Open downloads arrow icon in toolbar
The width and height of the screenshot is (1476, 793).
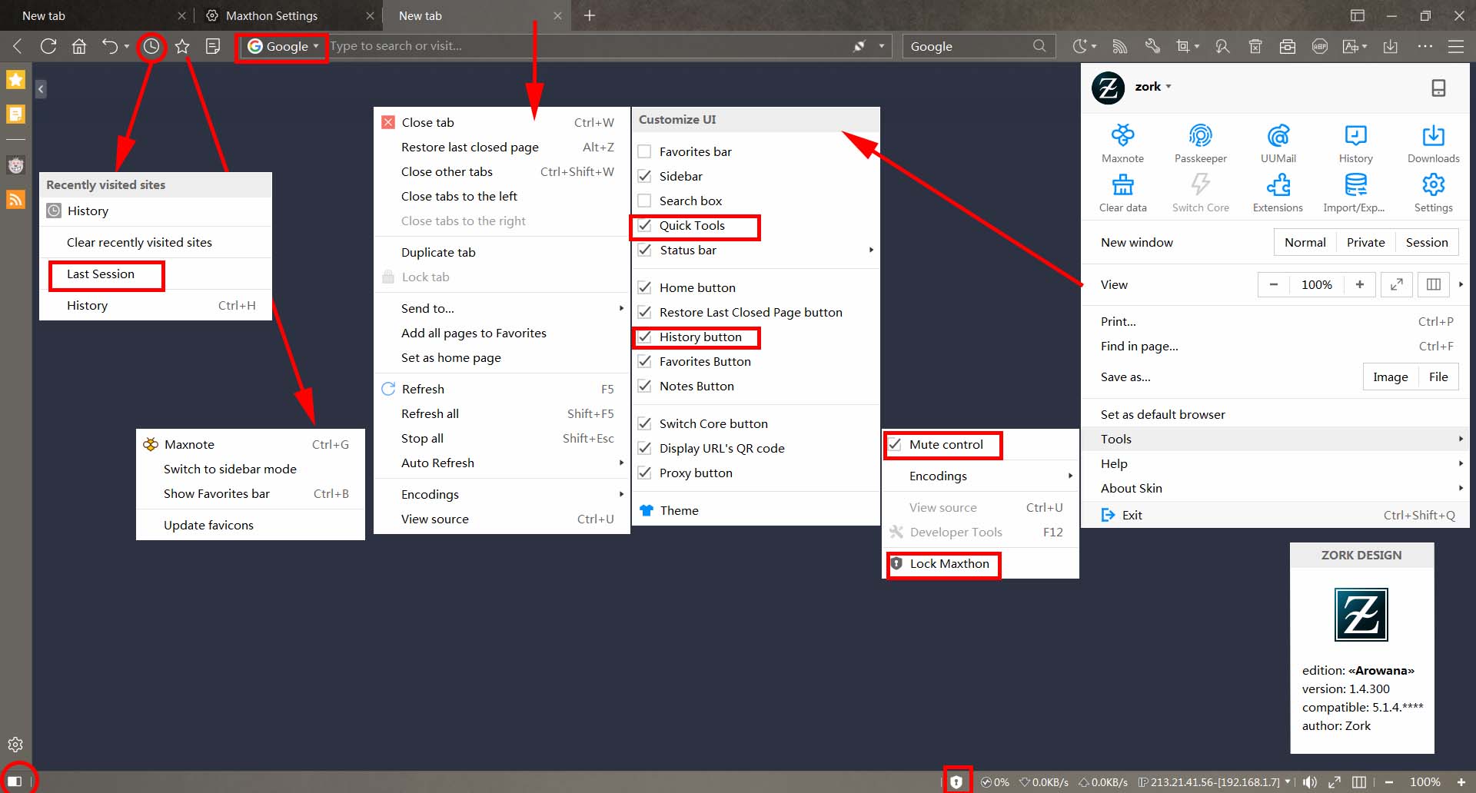coord(1391,46)
